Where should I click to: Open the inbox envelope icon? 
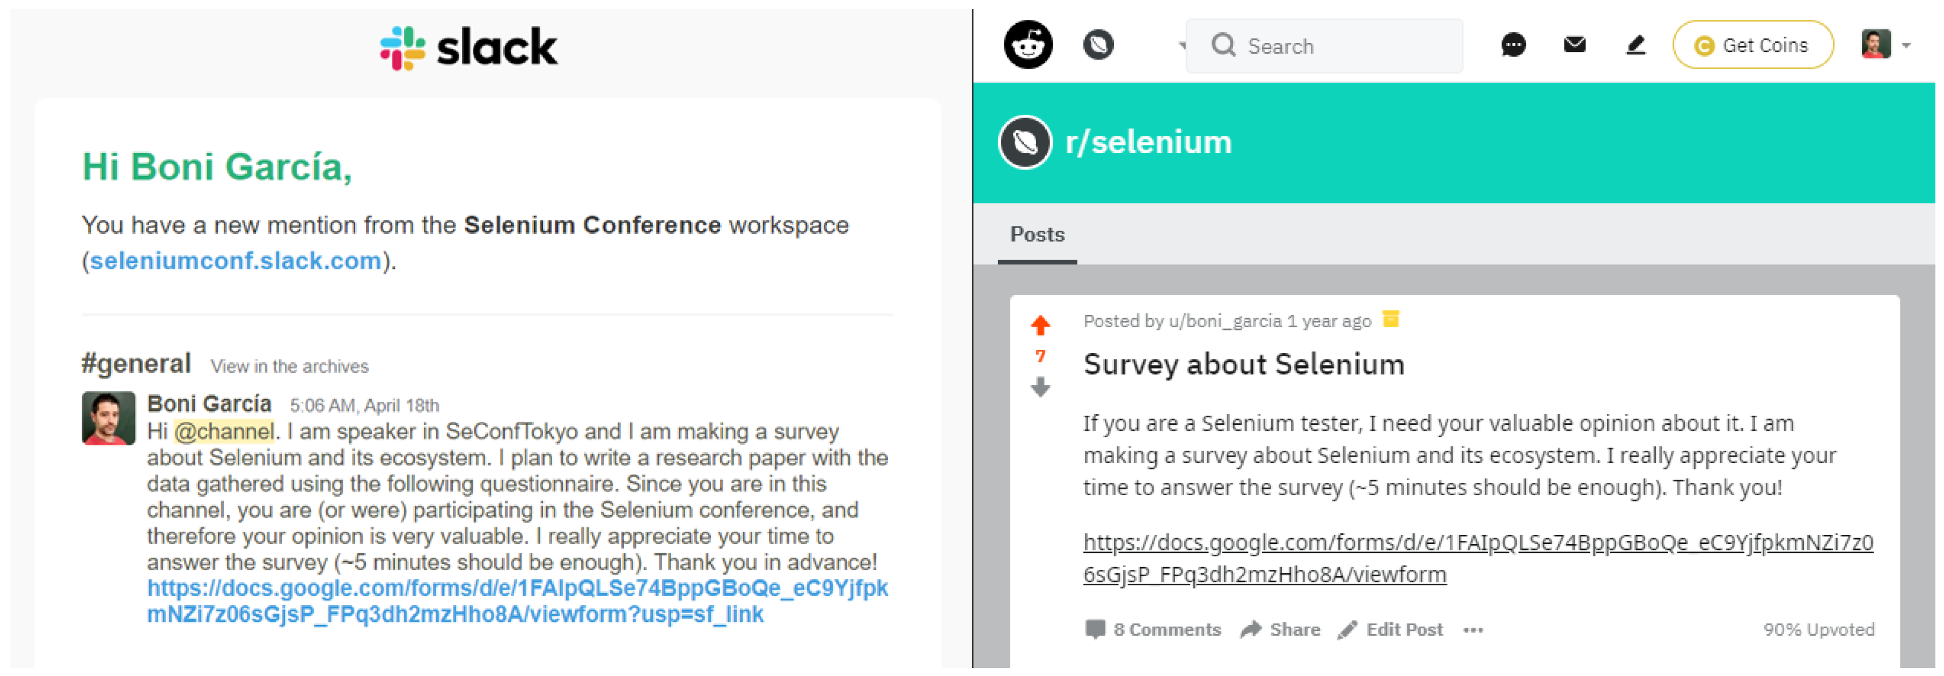[x=1574, y=45]
